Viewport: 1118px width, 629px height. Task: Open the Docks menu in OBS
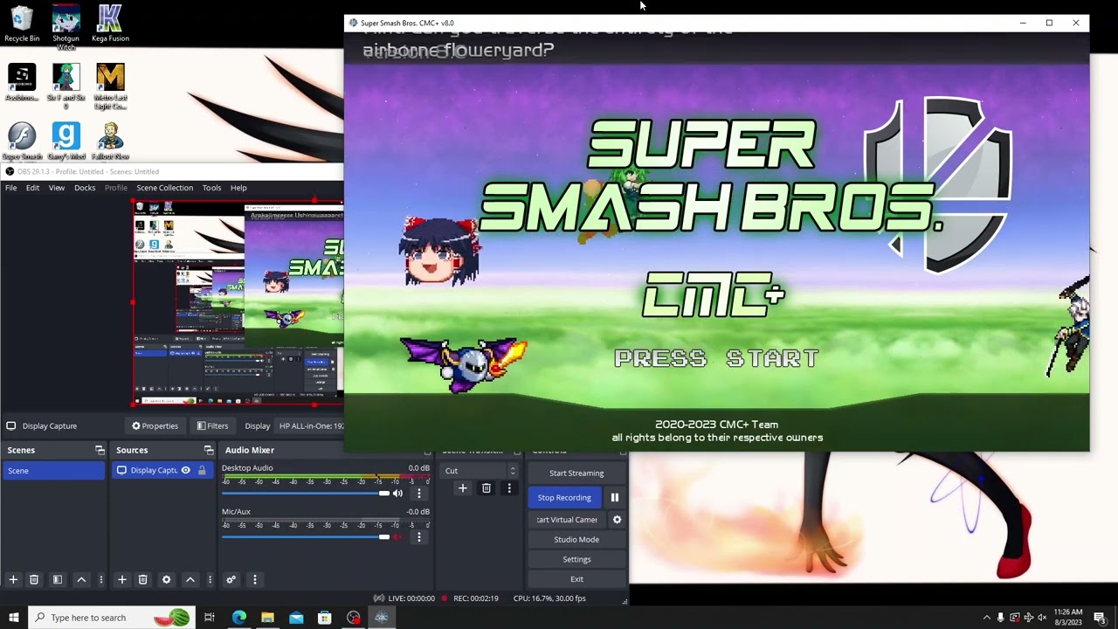coord(85,188)
